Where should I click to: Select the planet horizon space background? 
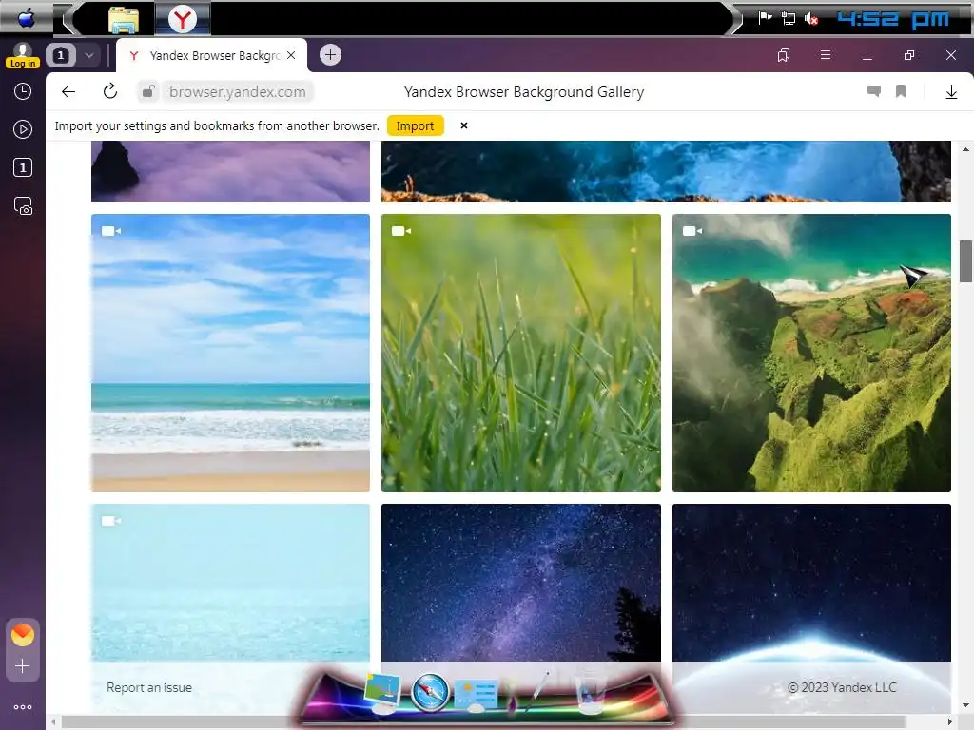(811, 583)
